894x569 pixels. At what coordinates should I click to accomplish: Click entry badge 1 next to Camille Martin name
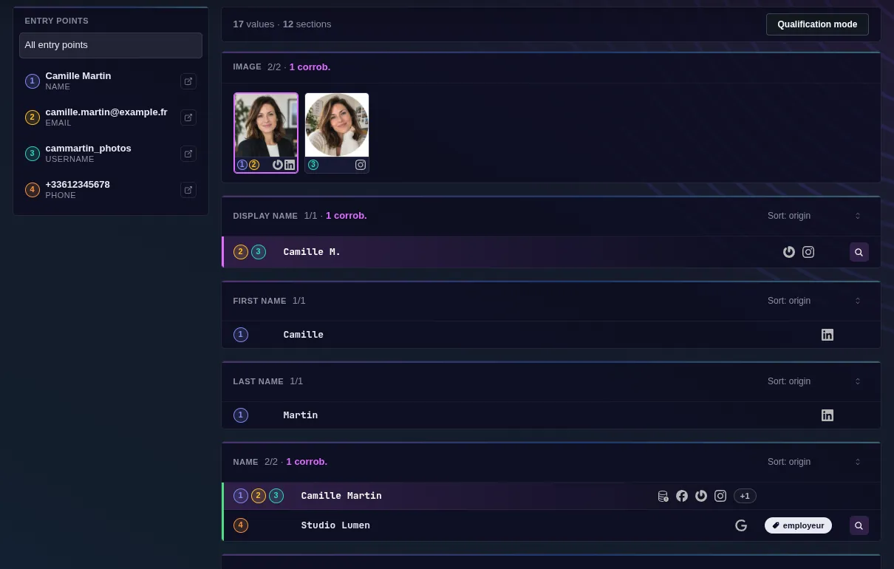(x=33, y=81)
